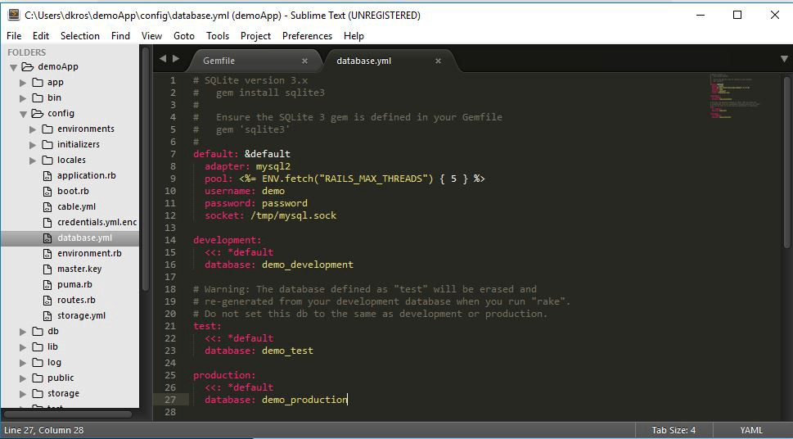Click the config open folder icon
Image resolution: width=793 pixels, height=439 pixels.
click(x=38, y=113)
